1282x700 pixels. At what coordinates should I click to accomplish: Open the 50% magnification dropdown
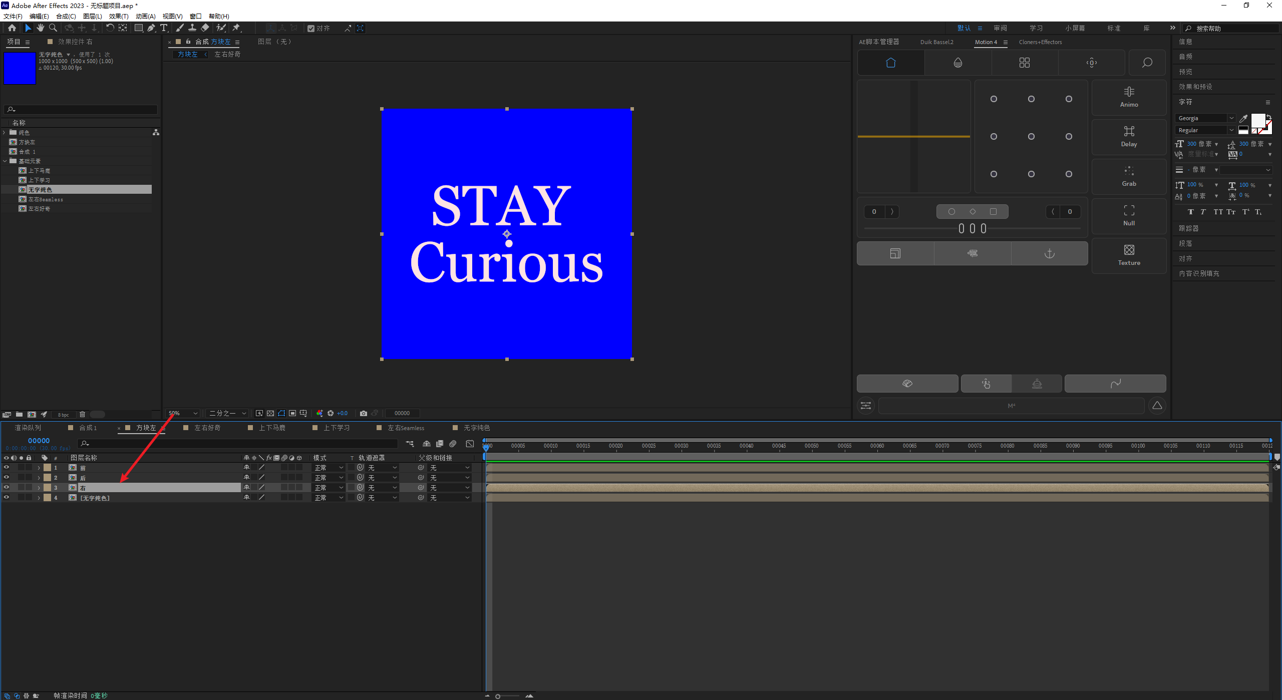[183, 413]
